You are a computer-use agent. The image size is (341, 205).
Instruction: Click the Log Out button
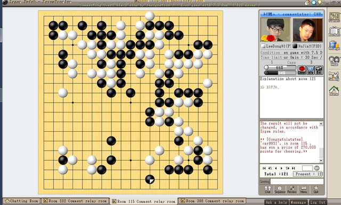point(318,202)
